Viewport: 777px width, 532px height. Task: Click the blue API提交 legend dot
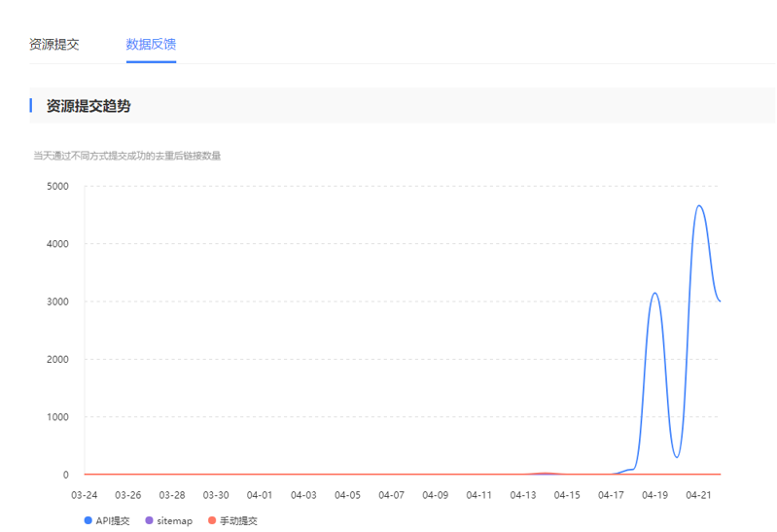[x=88, y=521]
